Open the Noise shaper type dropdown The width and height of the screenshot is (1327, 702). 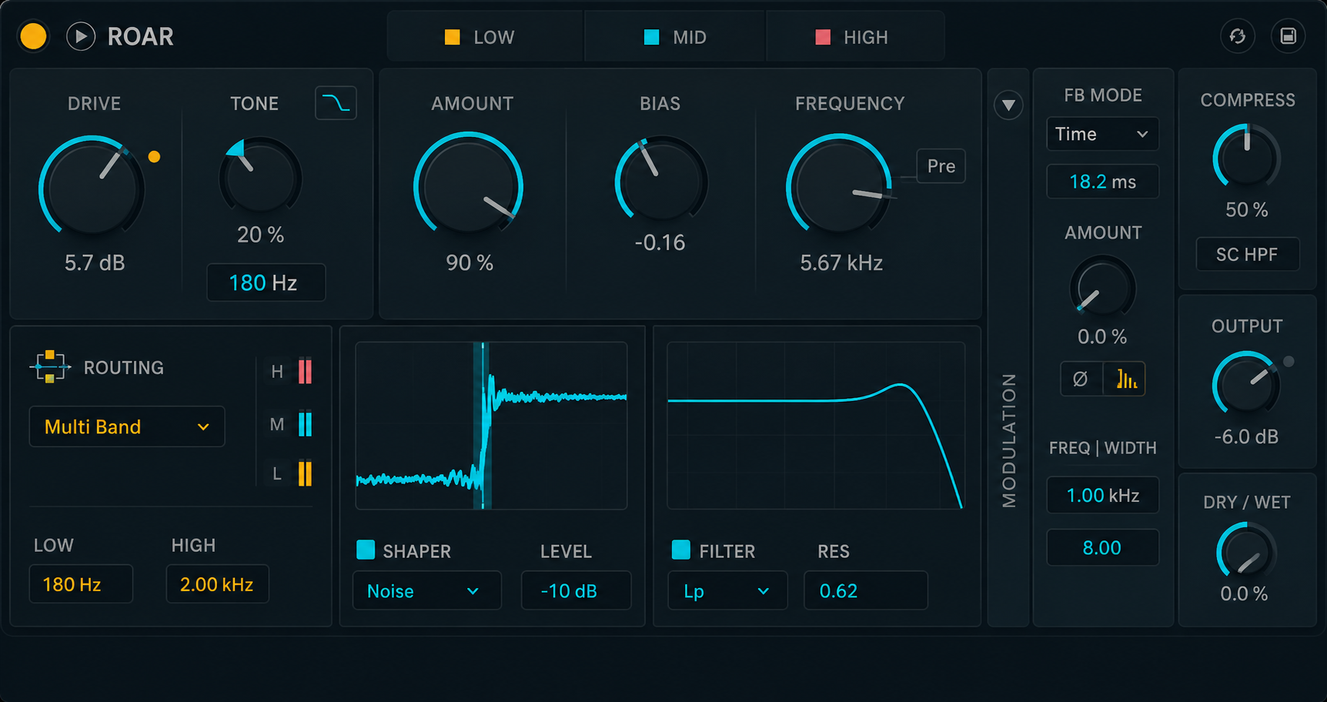tap(427, 590)
